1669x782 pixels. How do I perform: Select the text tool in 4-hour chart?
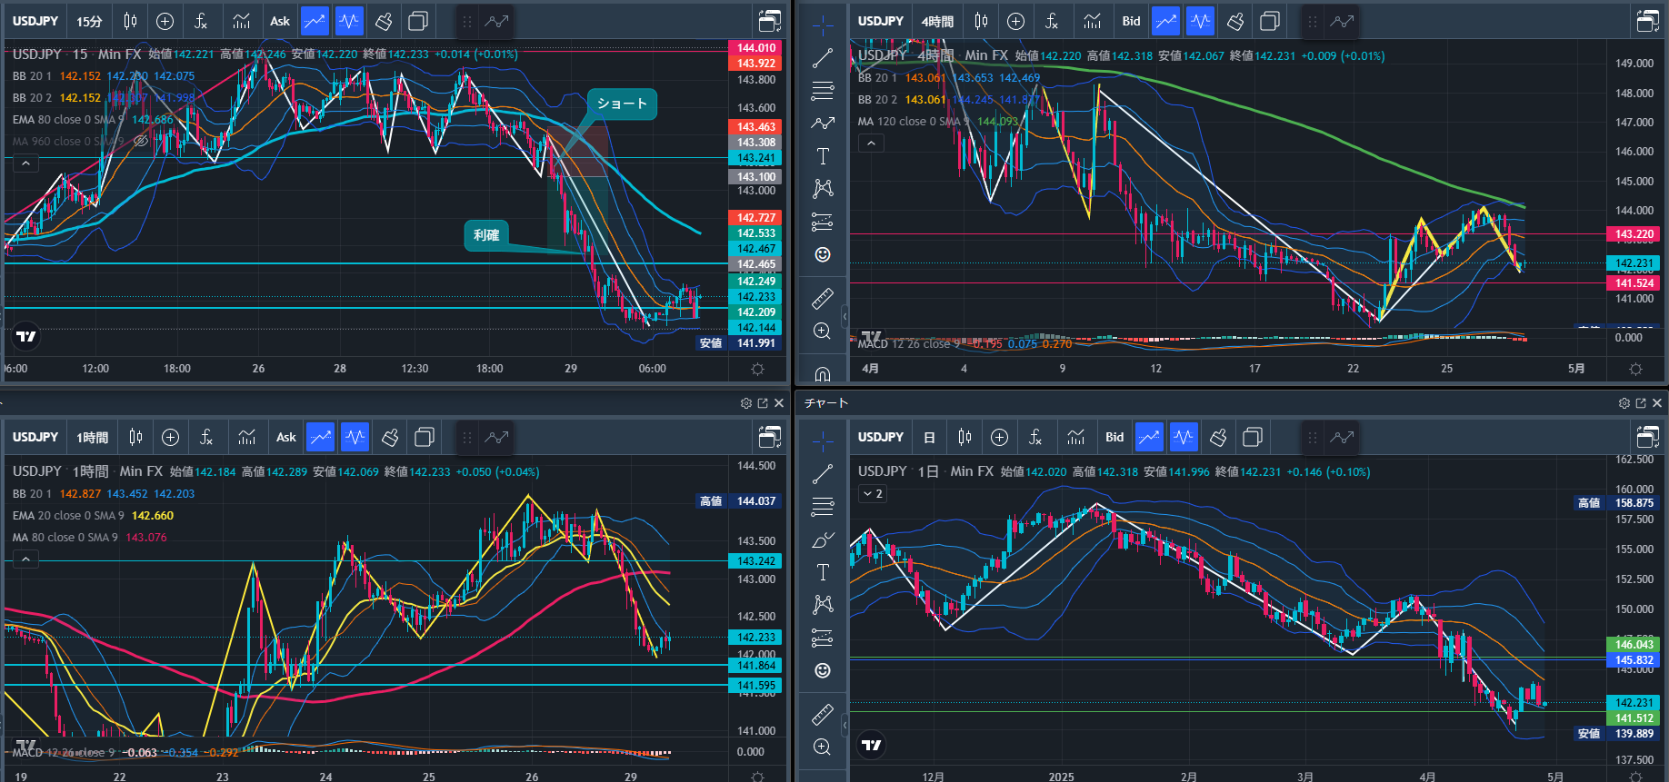[x=822, y=156]
